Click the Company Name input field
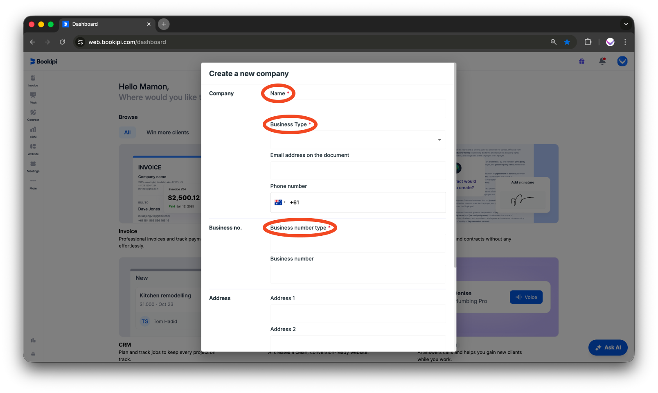Screen dimensions: 658x393 click(x=358, y=108)
